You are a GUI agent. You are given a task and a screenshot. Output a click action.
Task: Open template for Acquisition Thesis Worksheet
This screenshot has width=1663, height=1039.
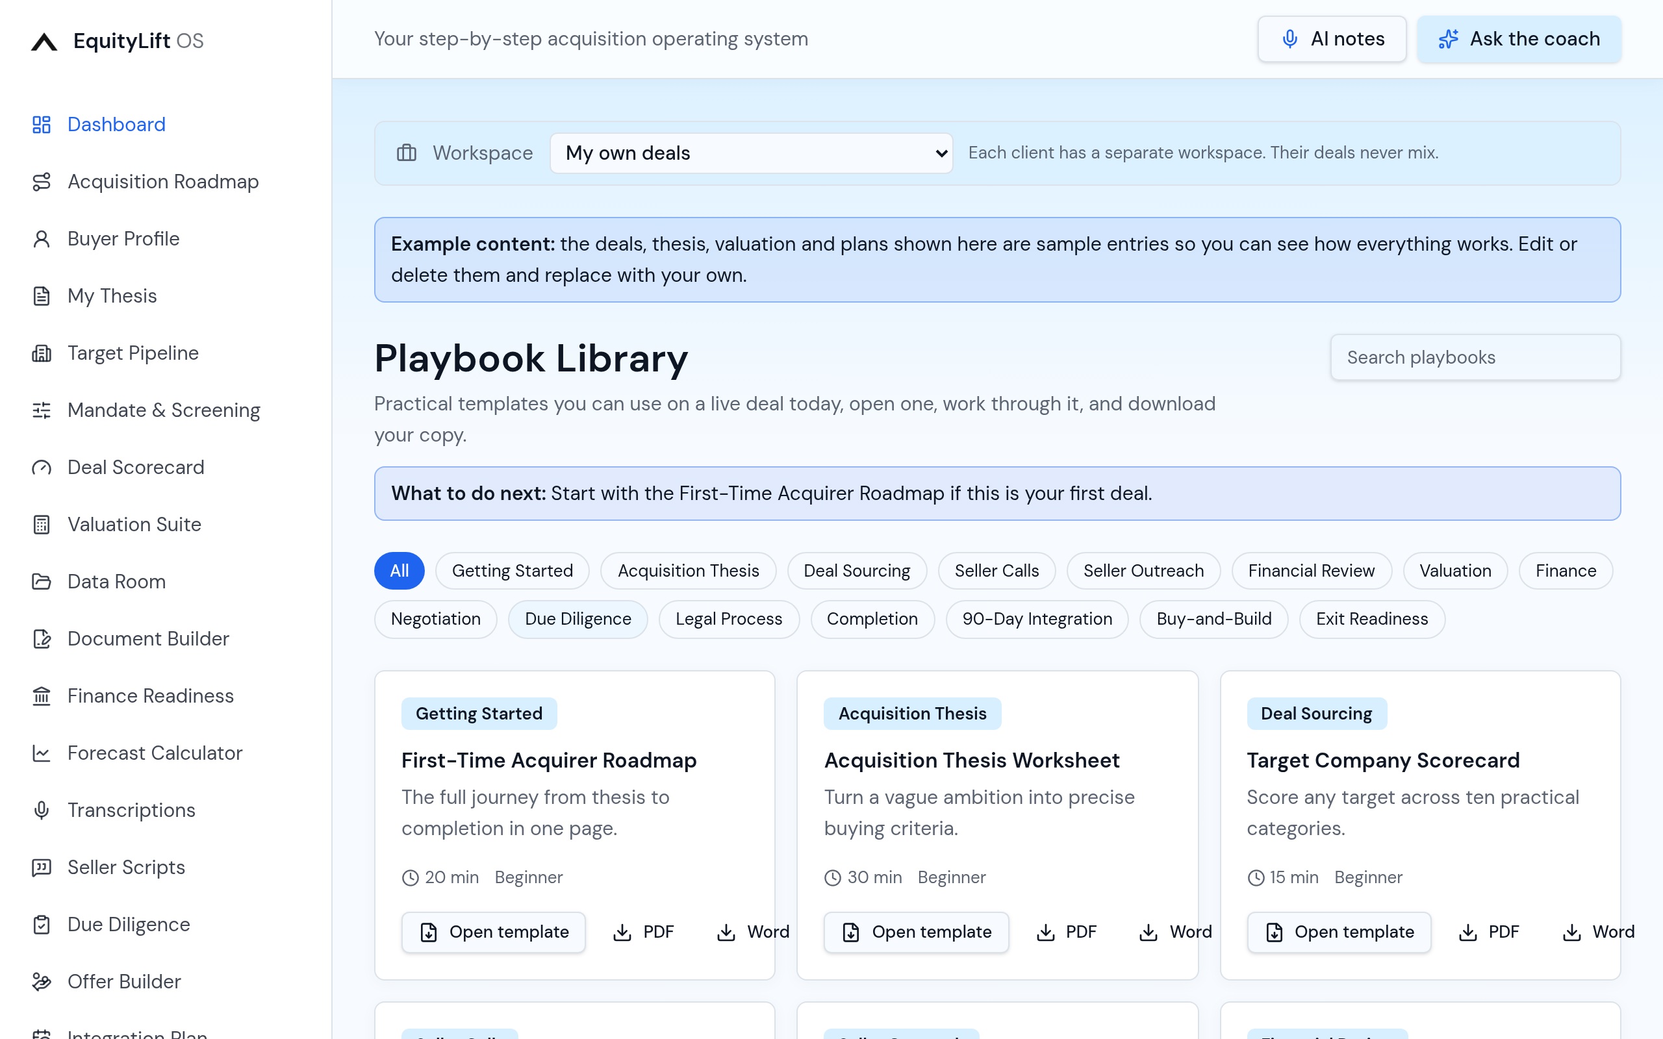click(916, 932)
